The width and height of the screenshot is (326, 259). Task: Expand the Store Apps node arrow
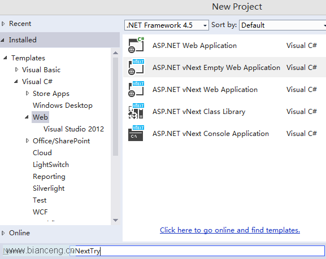pyautogui.click(x=28, y=93)
